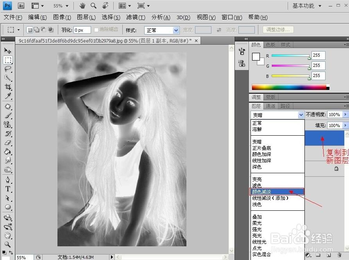
Task: Select the Type tool
Action: (8, 189)
